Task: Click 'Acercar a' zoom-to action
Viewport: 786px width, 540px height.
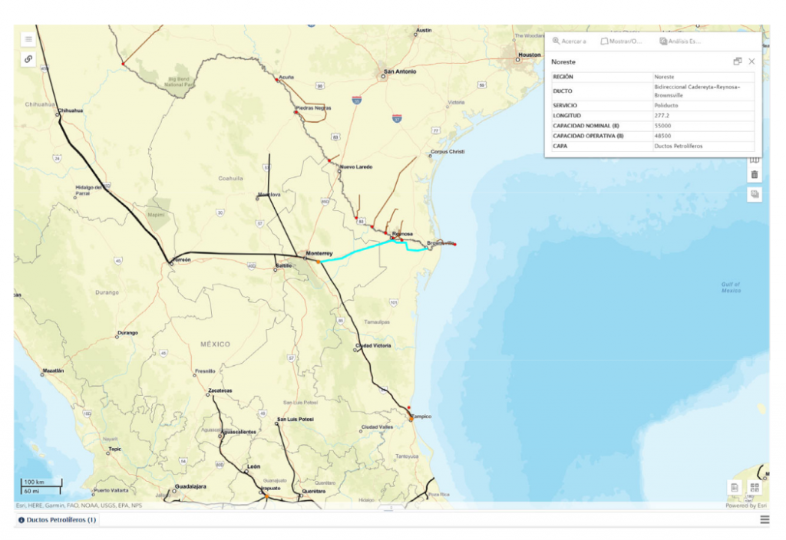Action: [570, 41]
